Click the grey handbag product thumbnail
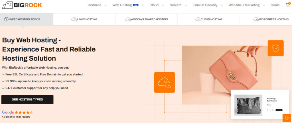Image resolution: width=292 pixels, height=123 pixels. (248, 105)
